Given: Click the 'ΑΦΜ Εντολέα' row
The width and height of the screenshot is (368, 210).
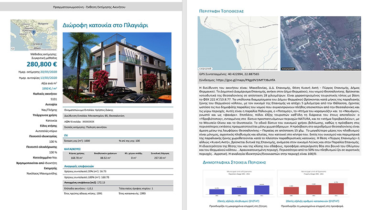Looking at the screenshot, I should (x=118, y=122).
